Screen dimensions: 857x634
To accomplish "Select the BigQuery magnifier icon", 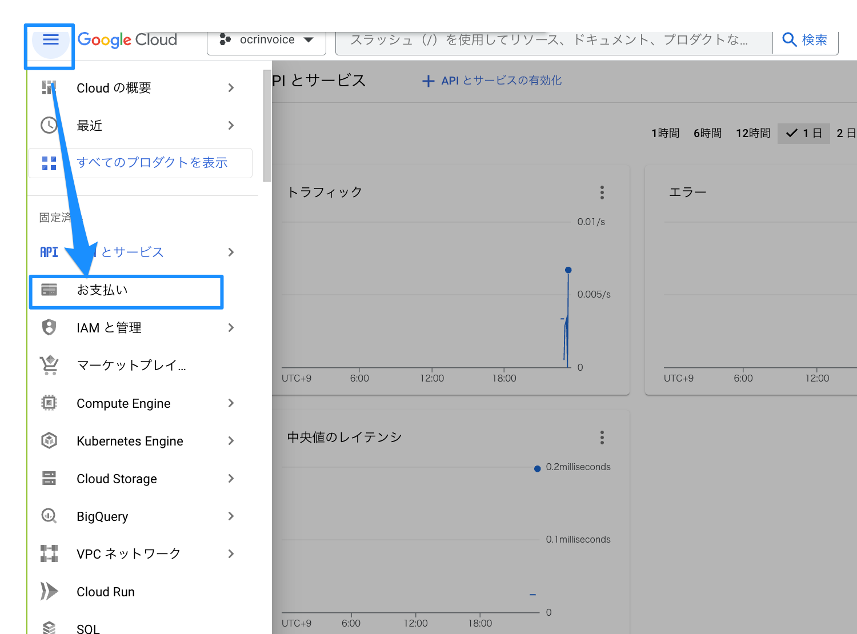I will coord(49,516).
